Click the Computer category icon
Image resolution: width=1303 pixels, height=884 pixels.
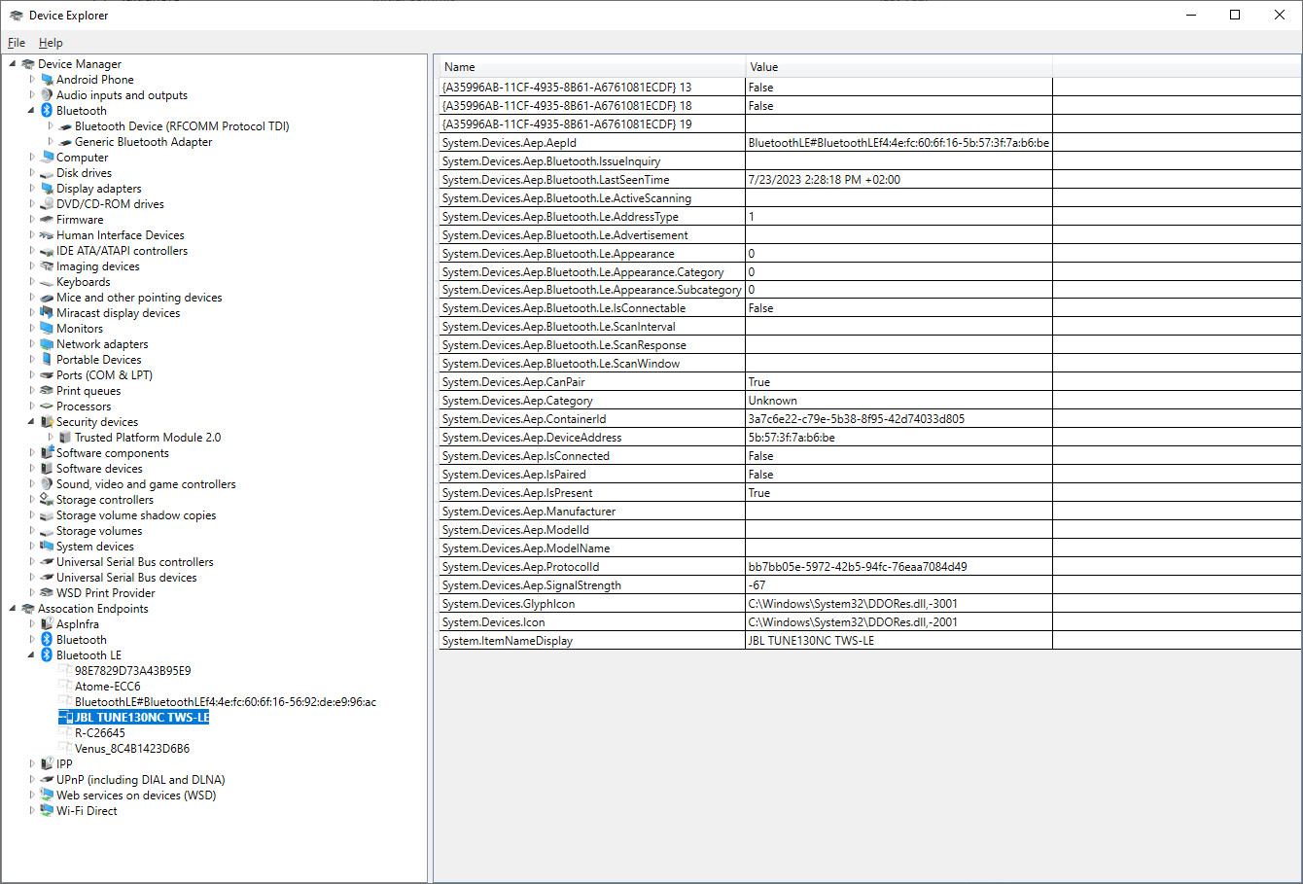click(x=47, y=158)
